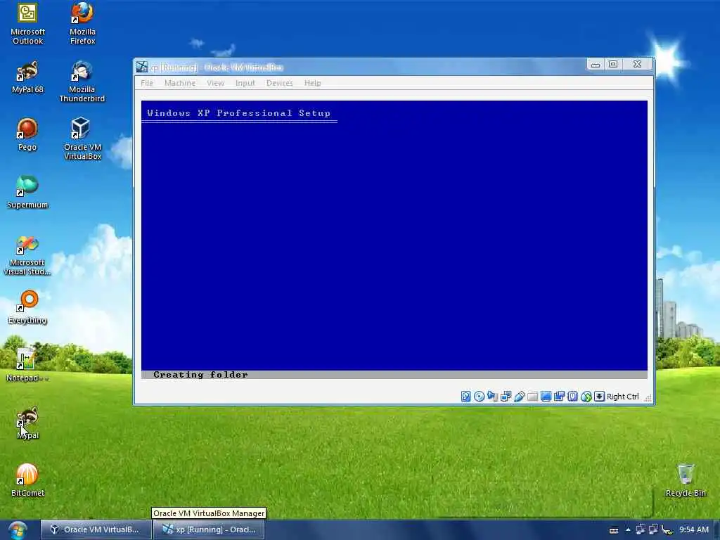Open the Devices menu
Viewport: 720px width, 540px height.
coord(280,83)
